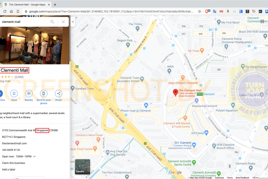
Task: Click the Brave shield icon
Action: (x=207, y=12)
